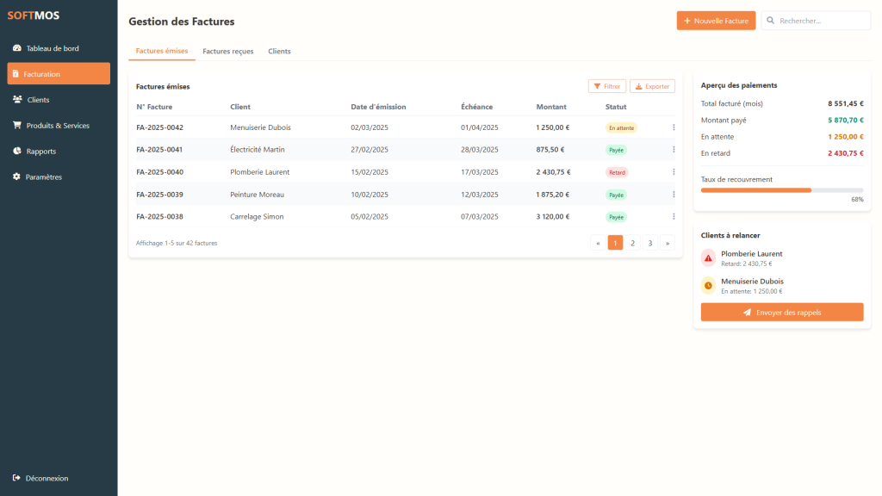Click the Taux de recouvrement progress bar
This screenshot has height=496, width=882.
pos(781,189)
